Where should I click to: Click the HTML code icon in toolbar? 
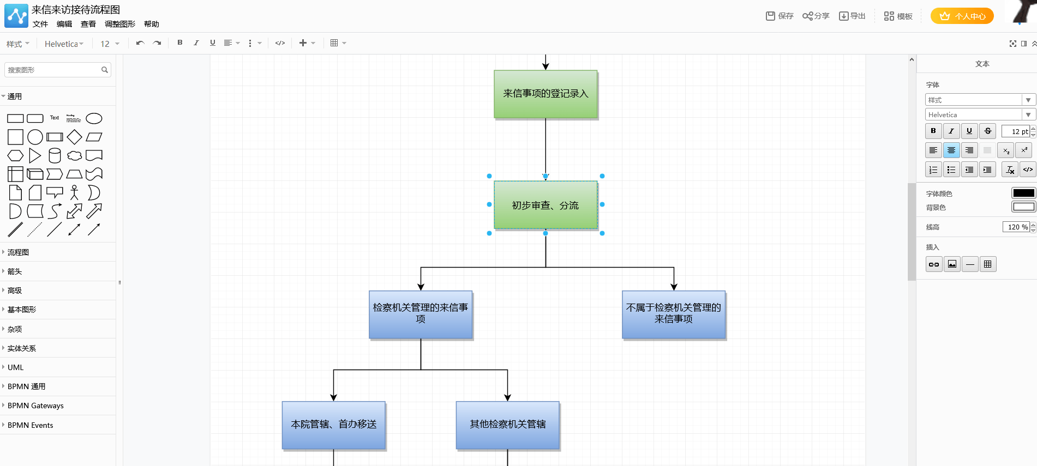(280, 43)
